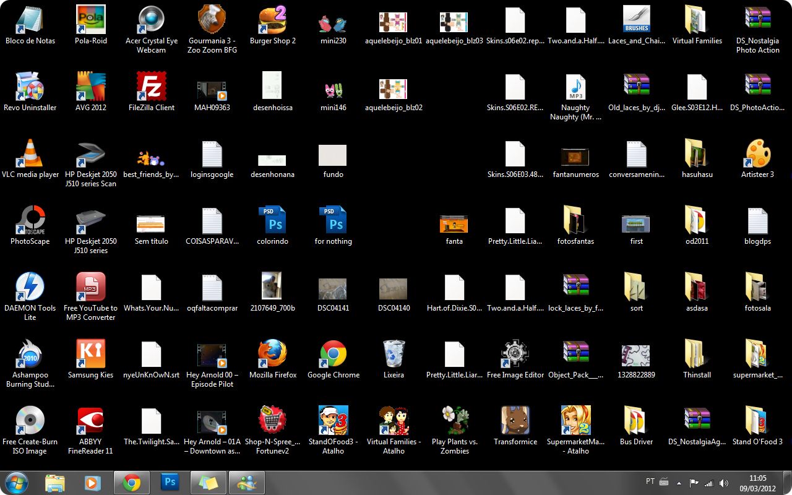Select the Naughty Naughty MP3 file

[575, 87]
